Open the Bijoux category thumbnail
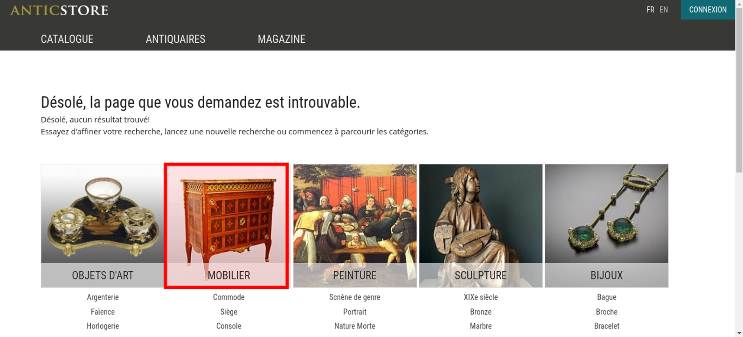 [607, 226]
